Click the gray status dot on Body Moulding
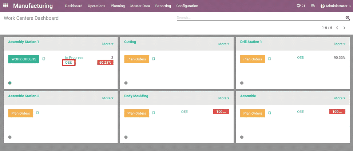Viewport: 353px width, 151px height. coord(126,137)
